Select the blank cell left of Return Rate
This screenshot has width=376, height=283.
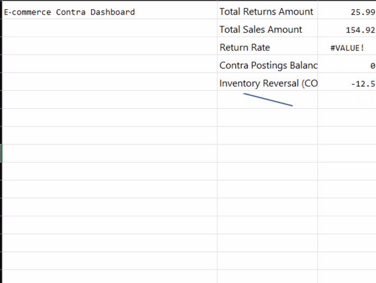coord(110,47)
